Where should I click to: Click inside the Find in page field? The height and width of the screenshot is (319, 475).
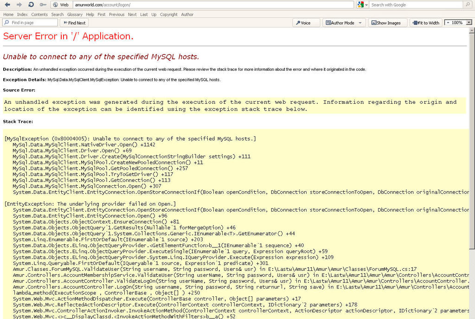tap(32, 22)
